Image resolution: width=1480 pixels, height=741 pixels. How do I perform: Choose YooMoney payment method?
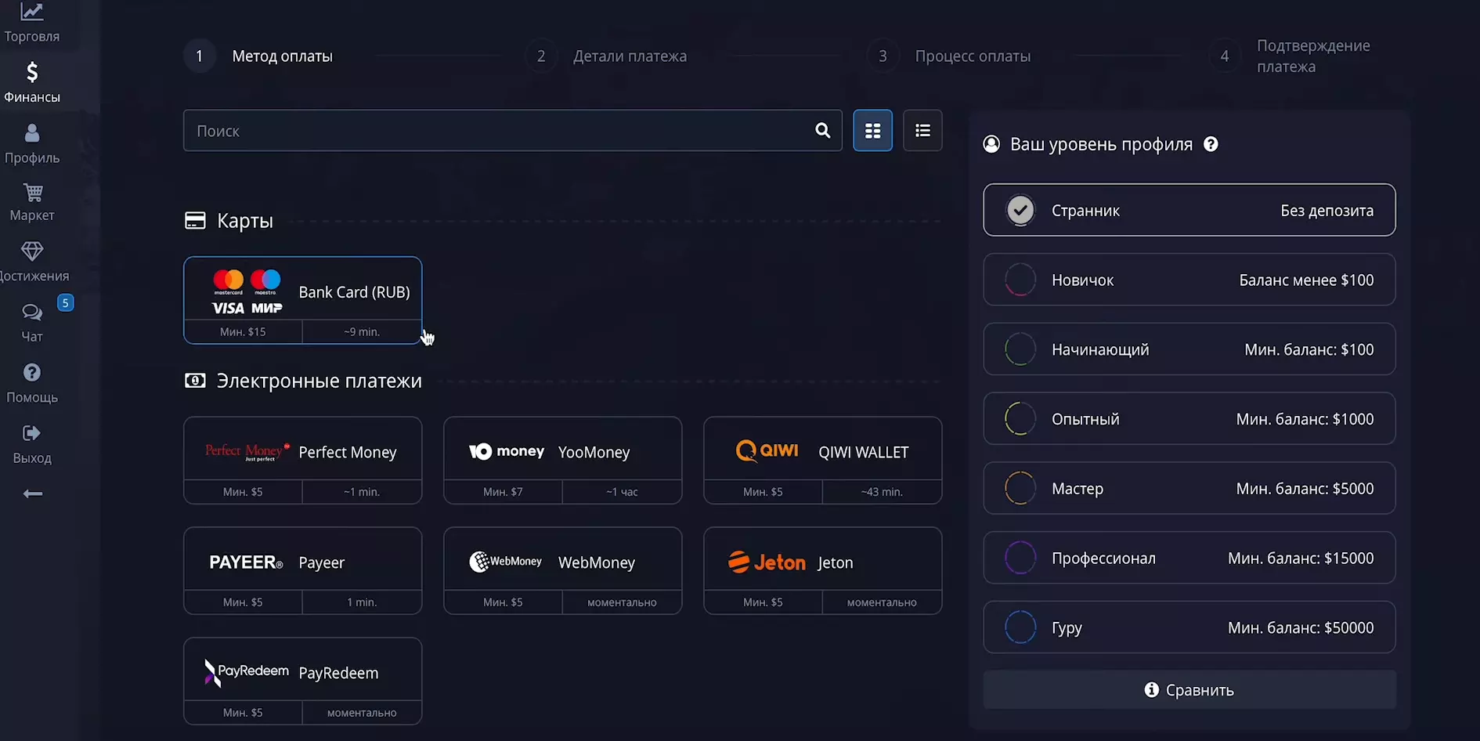tap(563, 460)
